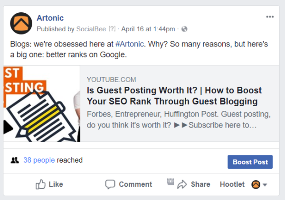Click the Hootsuite owl icon

[x=171, y=182]
